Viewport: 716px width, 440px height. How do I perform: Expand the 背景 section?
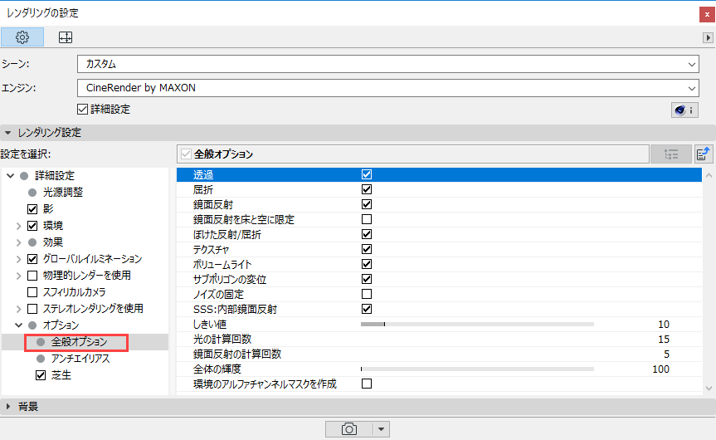click(x=7, y=406)
